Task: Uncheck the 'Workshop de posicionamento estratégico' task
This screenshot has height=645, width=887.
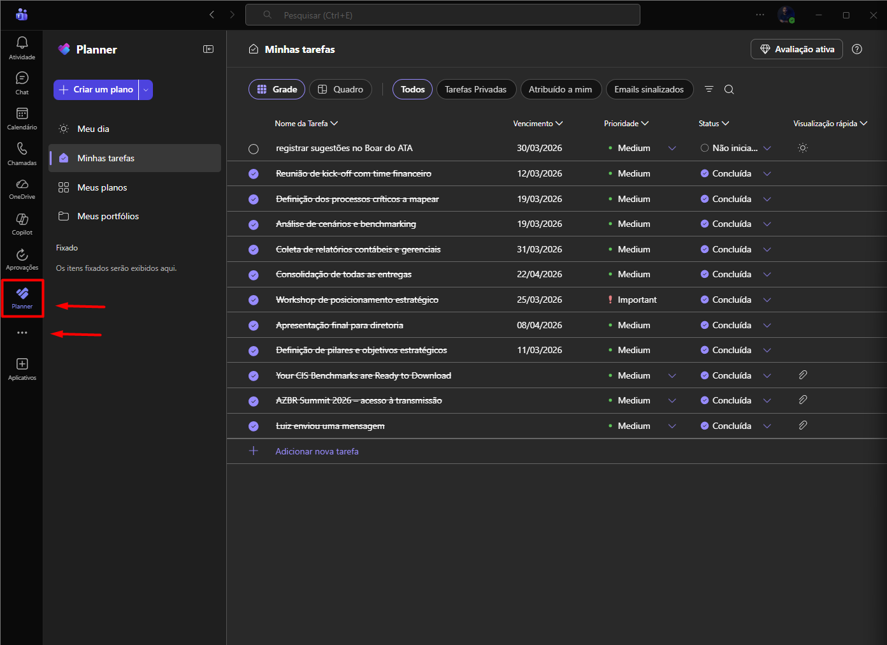Action: click(254, 300)
